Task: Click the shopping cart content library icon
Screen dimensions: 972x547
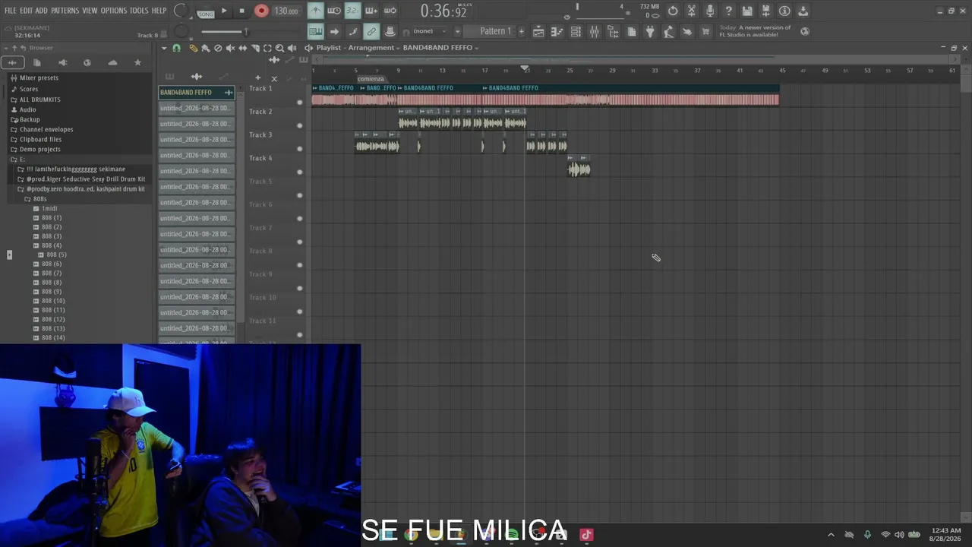Action: pos(705,31)
